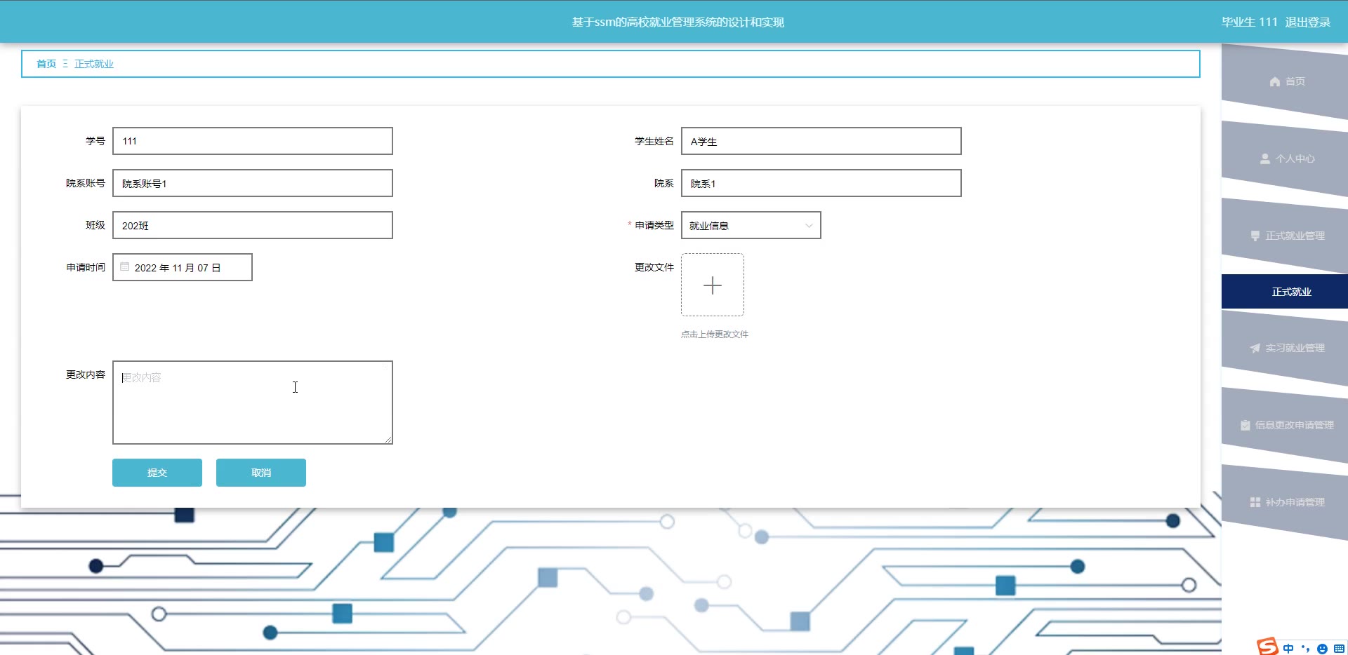1348x655 pixels.
Task: Click the 毕业生 111 user label
Action: tap(1249, 22)
